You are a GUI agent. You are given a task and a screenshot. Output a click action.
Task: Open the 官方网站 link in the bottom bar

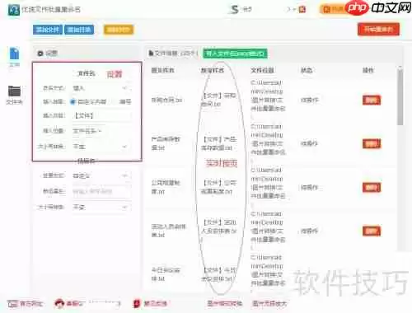[x=26, y=304]
